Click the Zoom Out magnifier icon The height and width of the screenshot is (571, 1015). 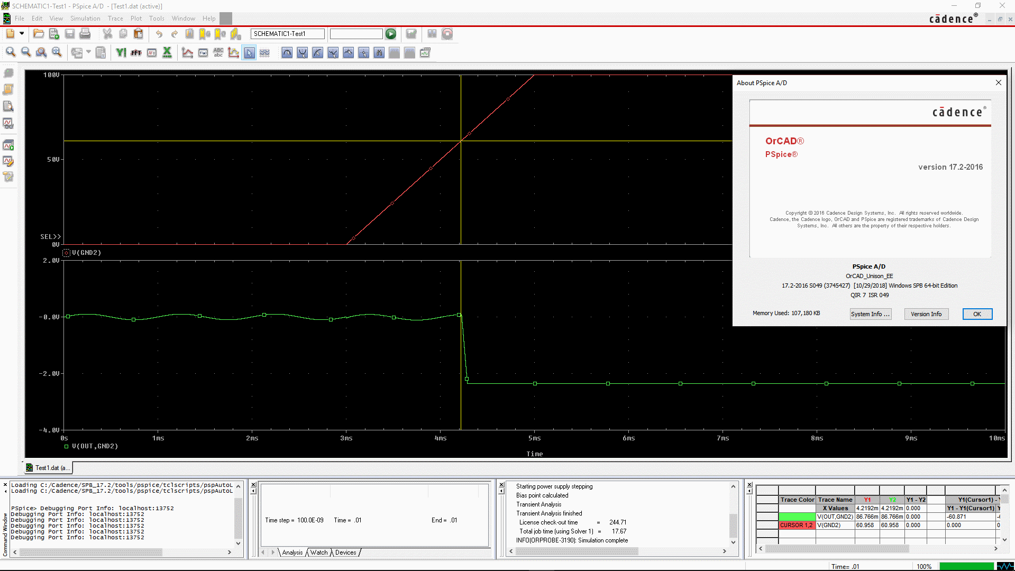tap(26, 52)
